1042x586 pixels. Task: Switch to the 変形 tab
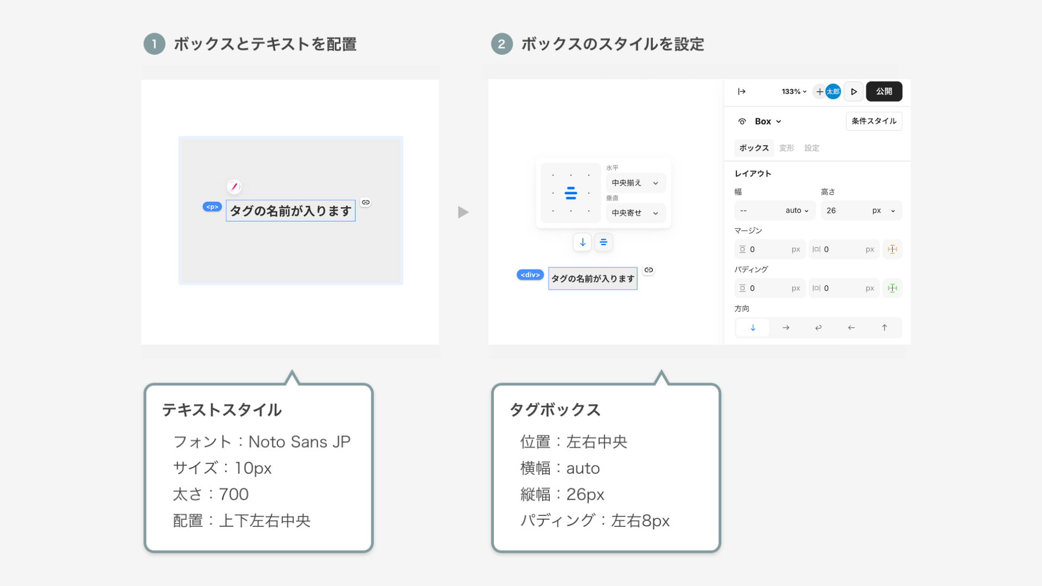(786, 148)
